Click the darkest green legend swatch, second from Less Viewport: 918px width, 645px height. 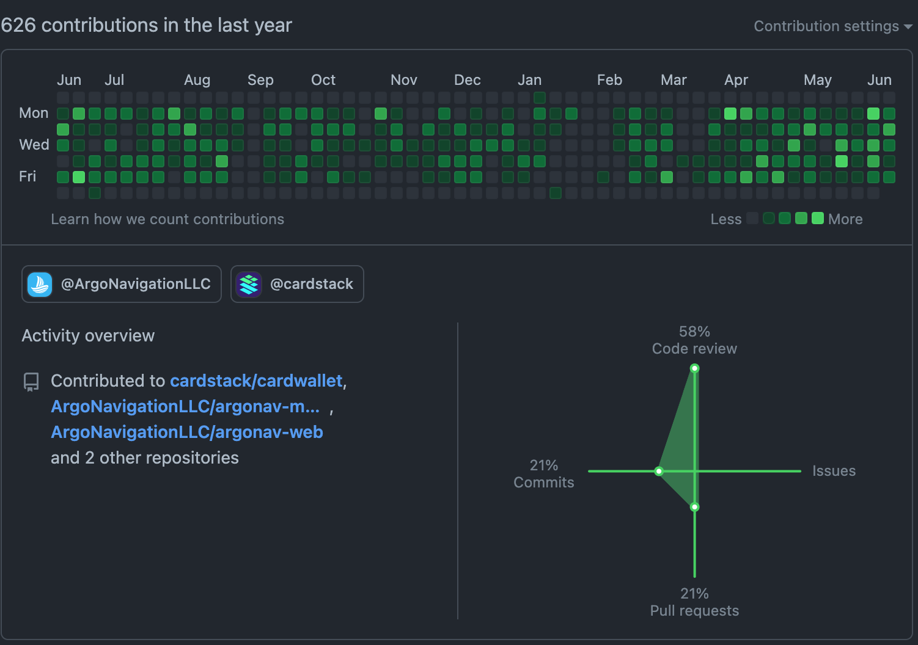tap(769, 218)
